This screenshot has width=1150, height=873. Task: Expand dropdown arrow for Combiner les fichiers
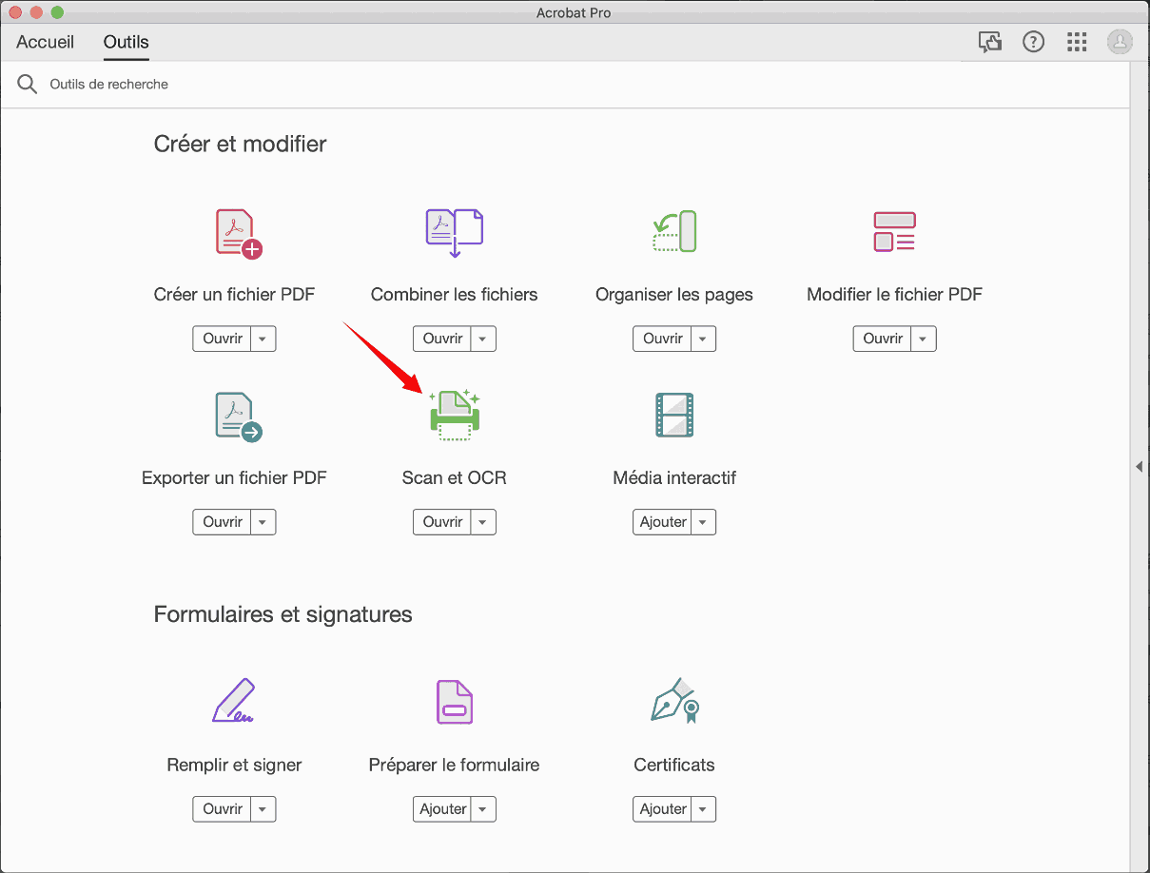coord(483,339)
